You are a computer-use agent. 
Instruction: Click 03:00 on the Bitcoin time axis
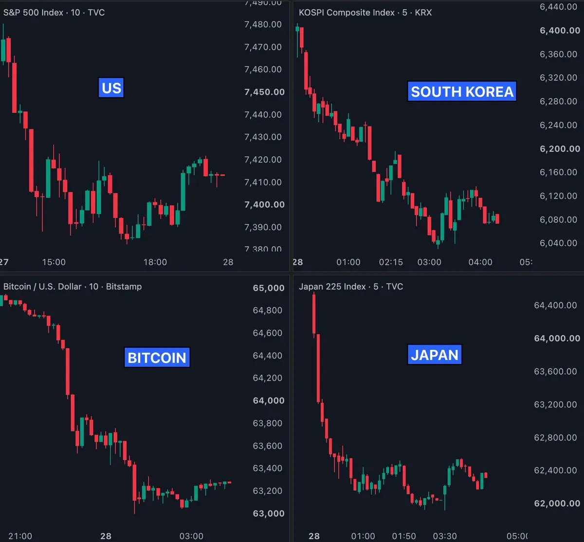[191, 536]
